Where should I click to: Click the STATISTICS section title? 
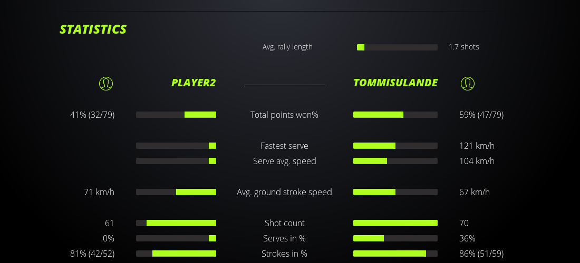pos(93,29)
